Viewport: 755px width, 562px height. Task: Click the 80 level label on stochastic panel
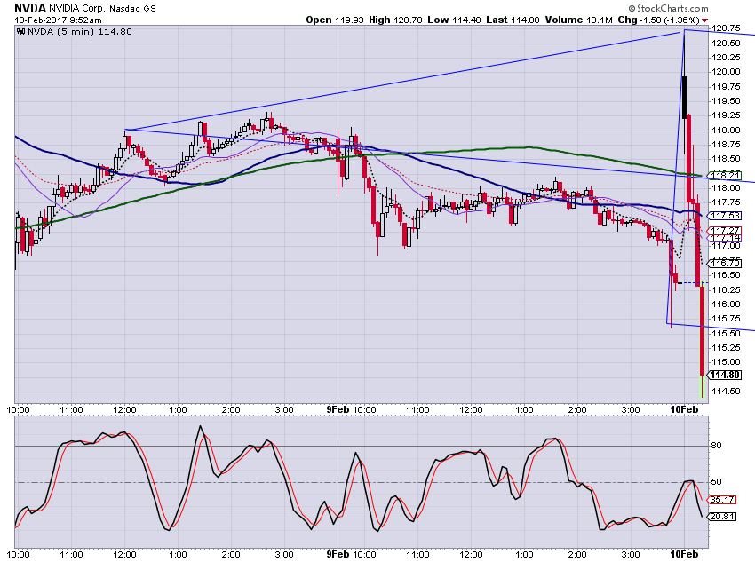[717, 446]
